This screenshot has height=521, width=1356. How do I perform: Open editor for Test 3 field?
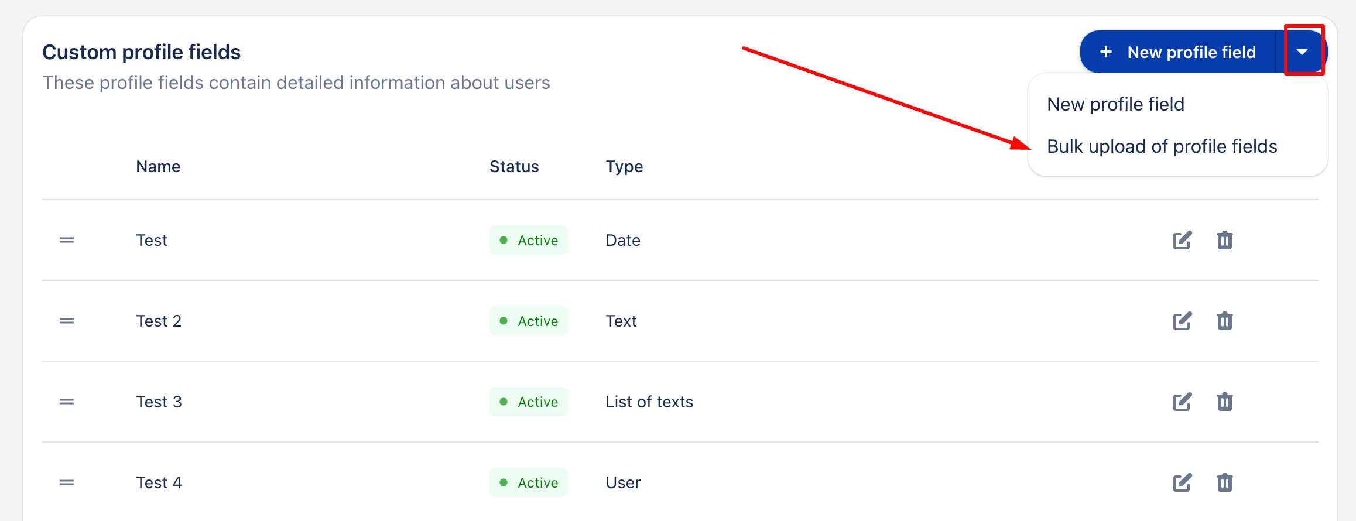(x=1182, y=402)
